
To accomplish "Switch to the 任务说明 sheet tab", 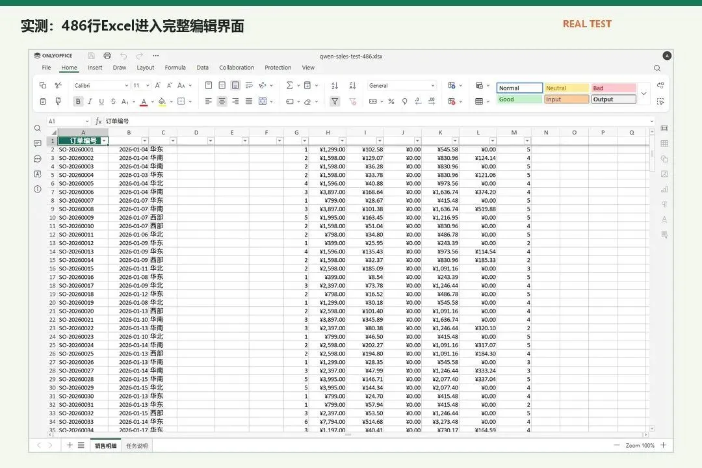I will point(136,446).
